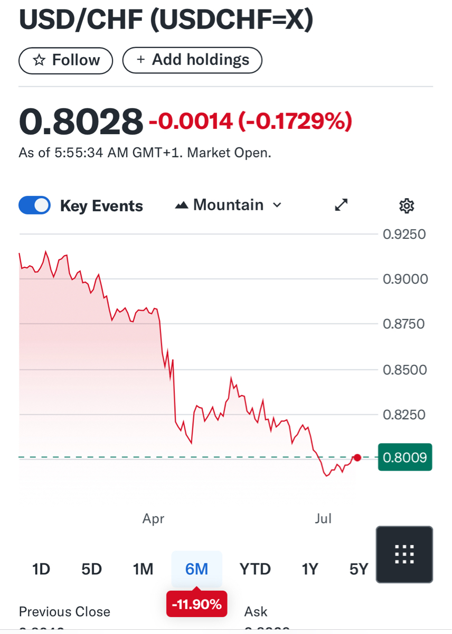
Task: Open chart settings gear
Action: pos(406,206)
